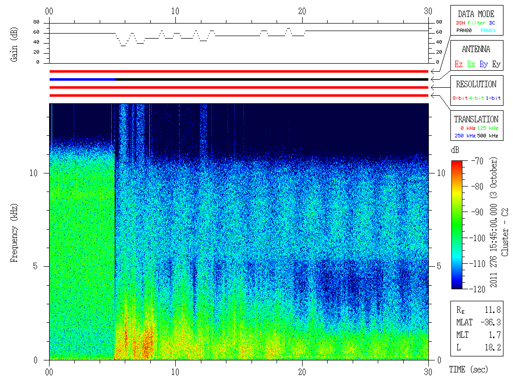
Task: Click the TRANSLATION legend title
Action: [476, 119]
